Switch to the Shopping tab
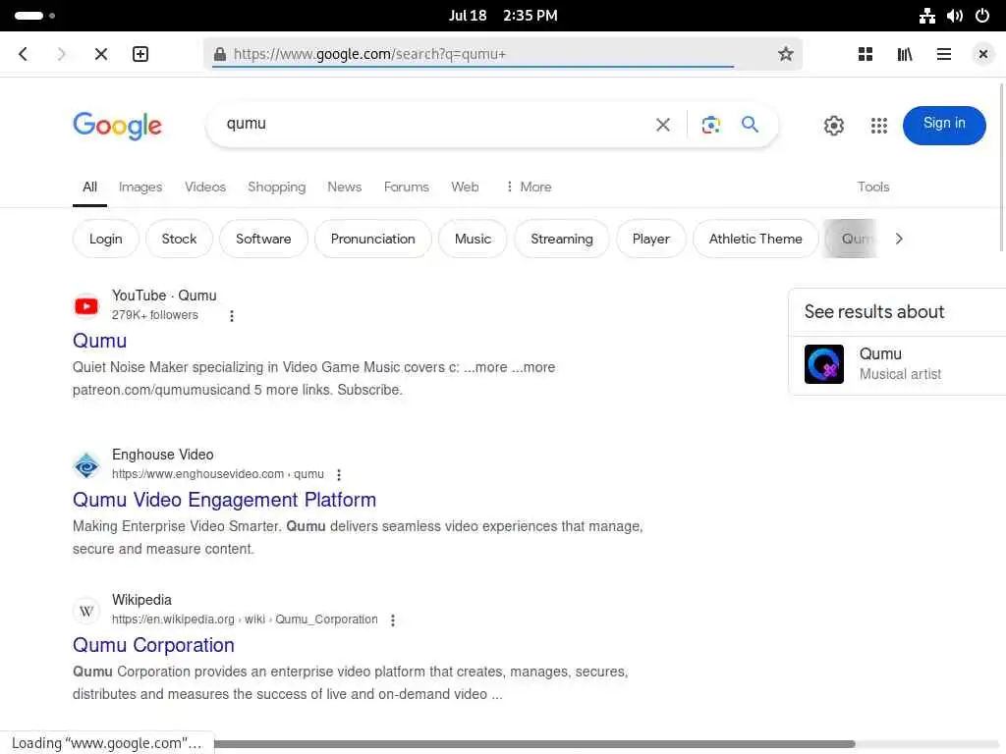This screenshot has width=1006, height=754. coord(276,187)
